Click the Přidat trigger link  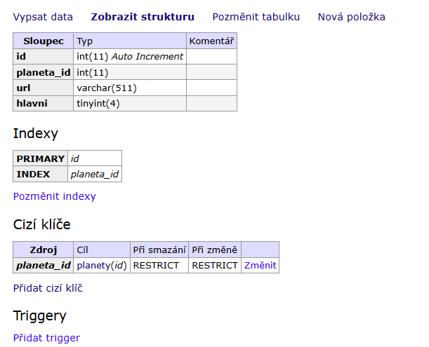46,338
